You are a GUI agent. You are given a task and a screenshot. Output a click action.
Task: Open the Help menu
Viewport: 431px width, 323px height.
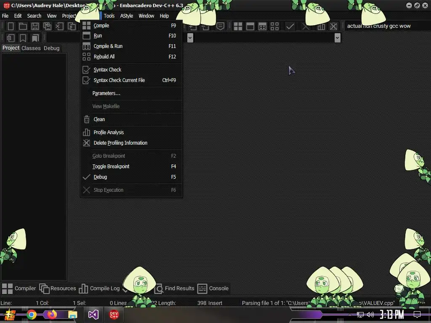[x=165, y=16]
